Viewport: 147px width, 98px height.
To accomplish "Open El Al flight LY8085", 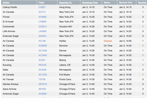I will click(x=42, y=22).
